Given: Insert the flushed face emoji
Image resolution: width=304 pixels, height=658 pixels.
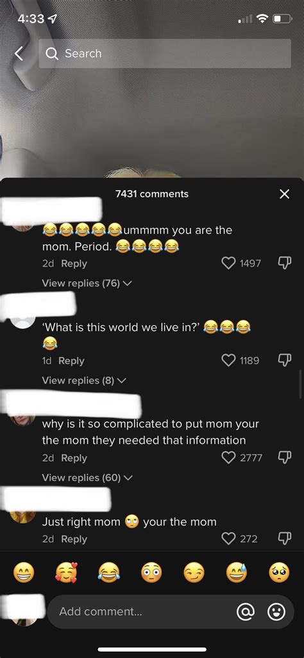Looking at the screenshot, I should coord(151,573).
